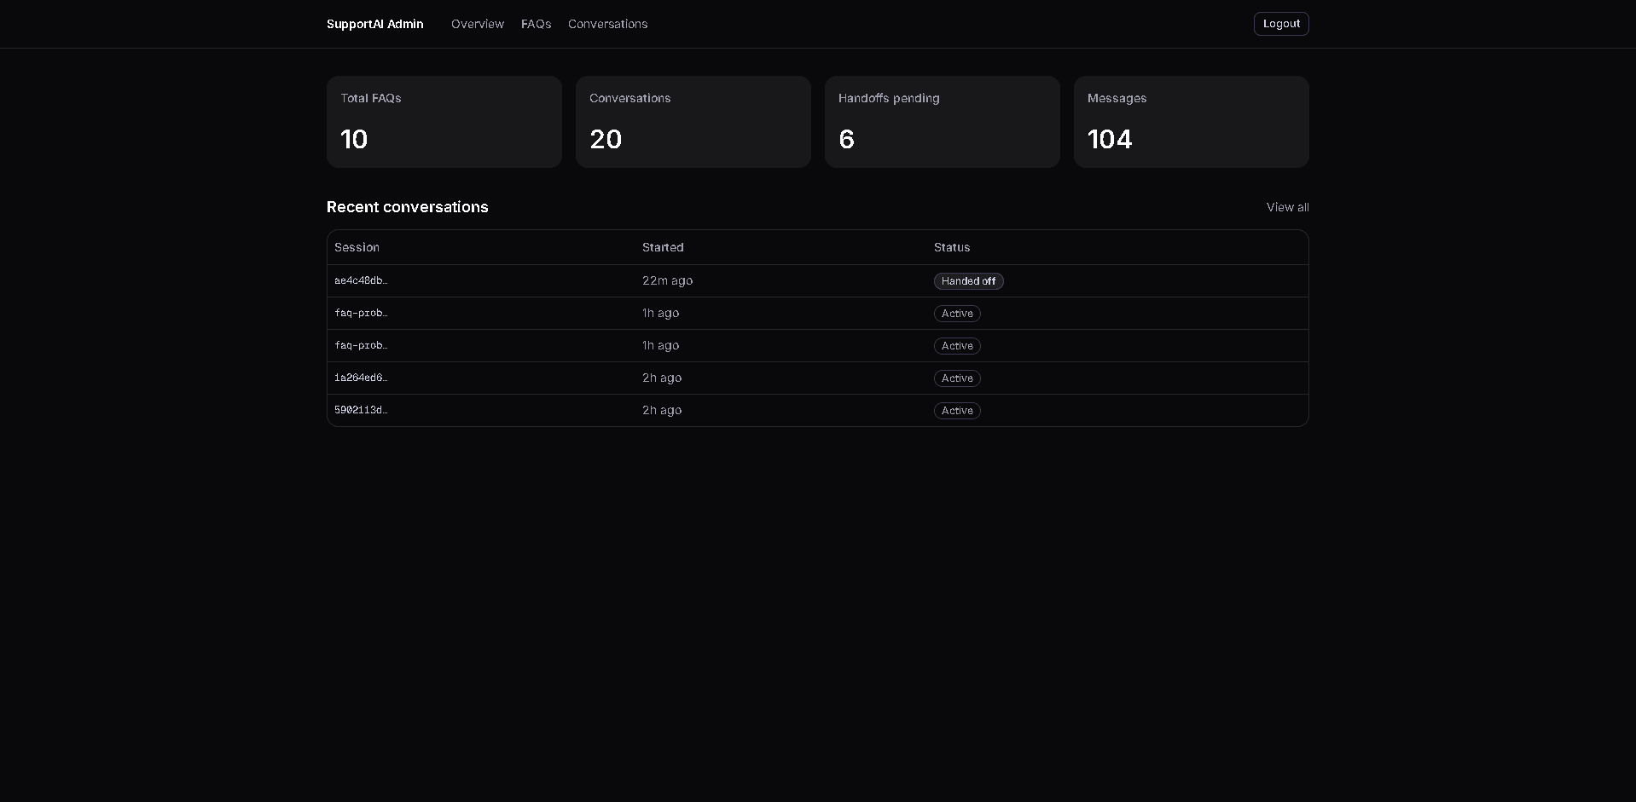
Task: Go to the Overview nav item
Action: [x=478, y=24]
